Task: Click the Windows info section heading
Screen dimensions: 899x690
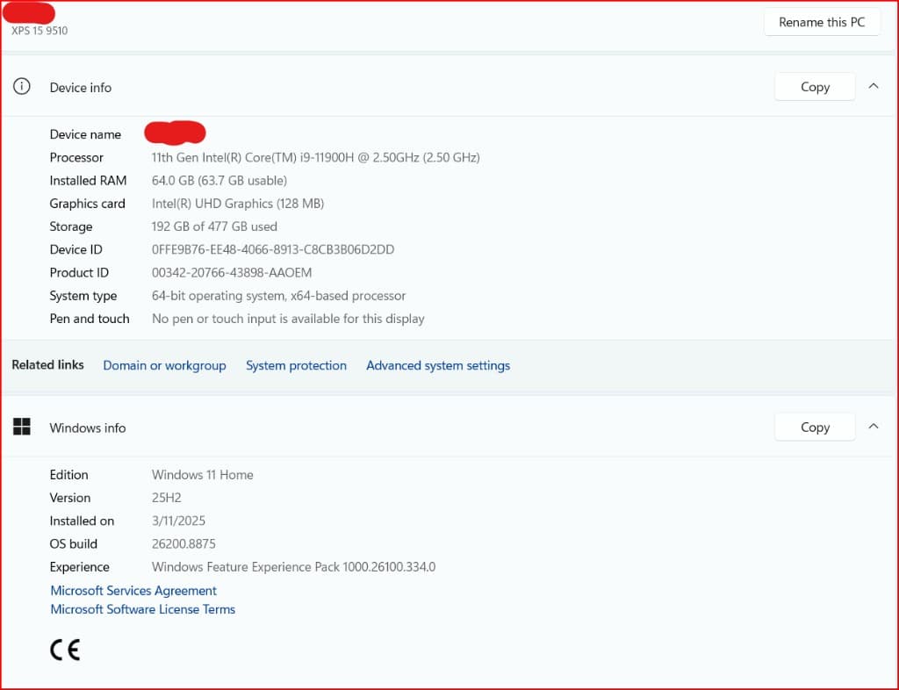Action: tap(88, 428)
